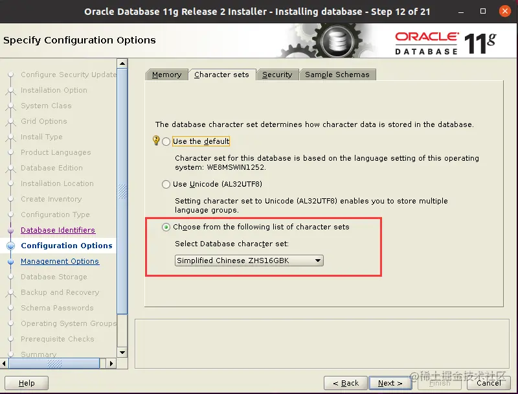Click the Database Storage step text
This screenshot has width=518, height=394.
click(54, 277)
